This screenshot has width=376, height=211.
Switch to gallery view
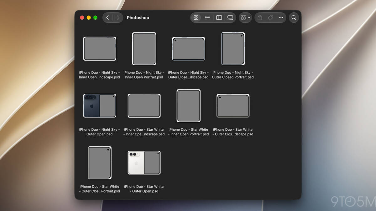click(230, 18)
